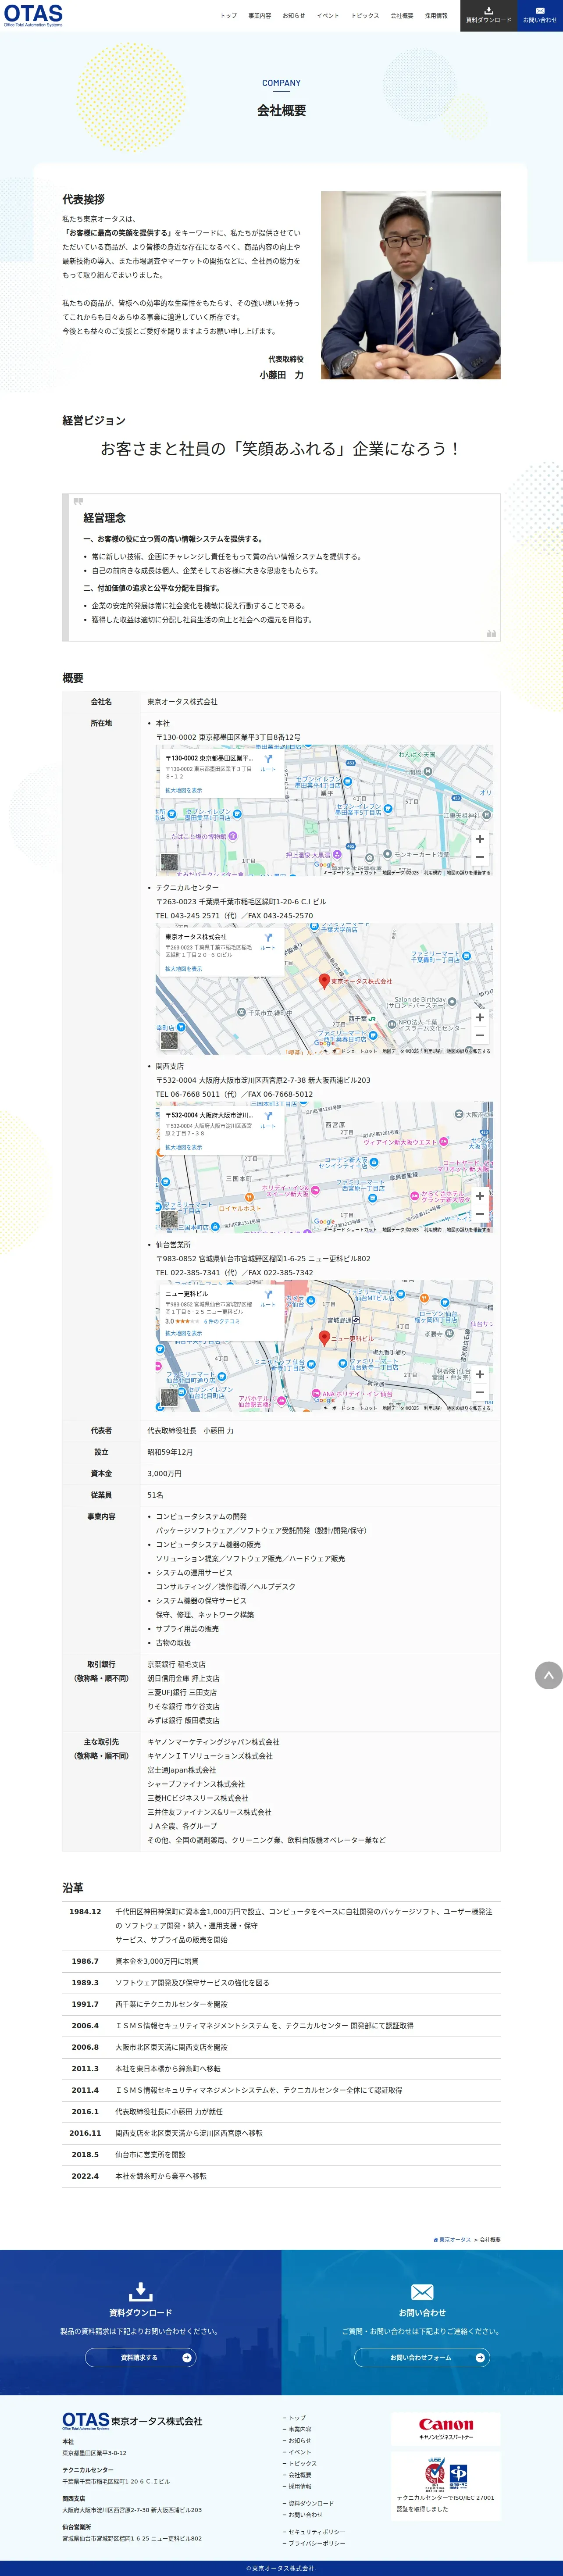Open トップ in the top navigation

(x=228, y=16)
